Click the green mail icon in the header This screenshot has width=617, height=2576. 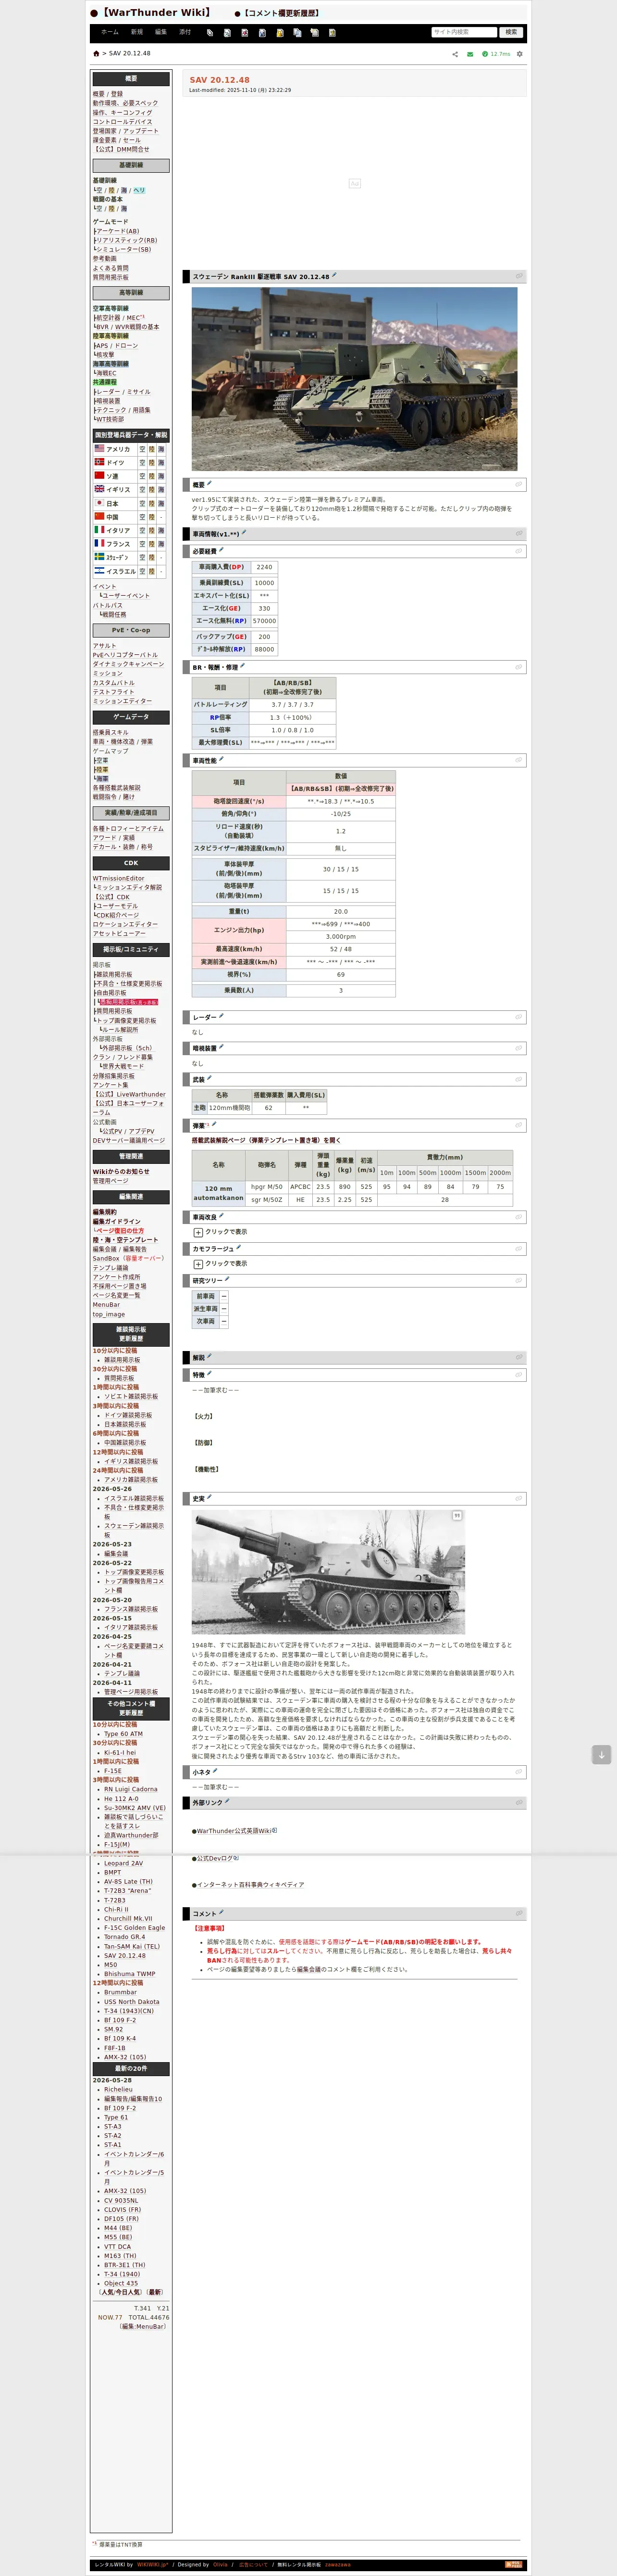click(x=470, y=54)
